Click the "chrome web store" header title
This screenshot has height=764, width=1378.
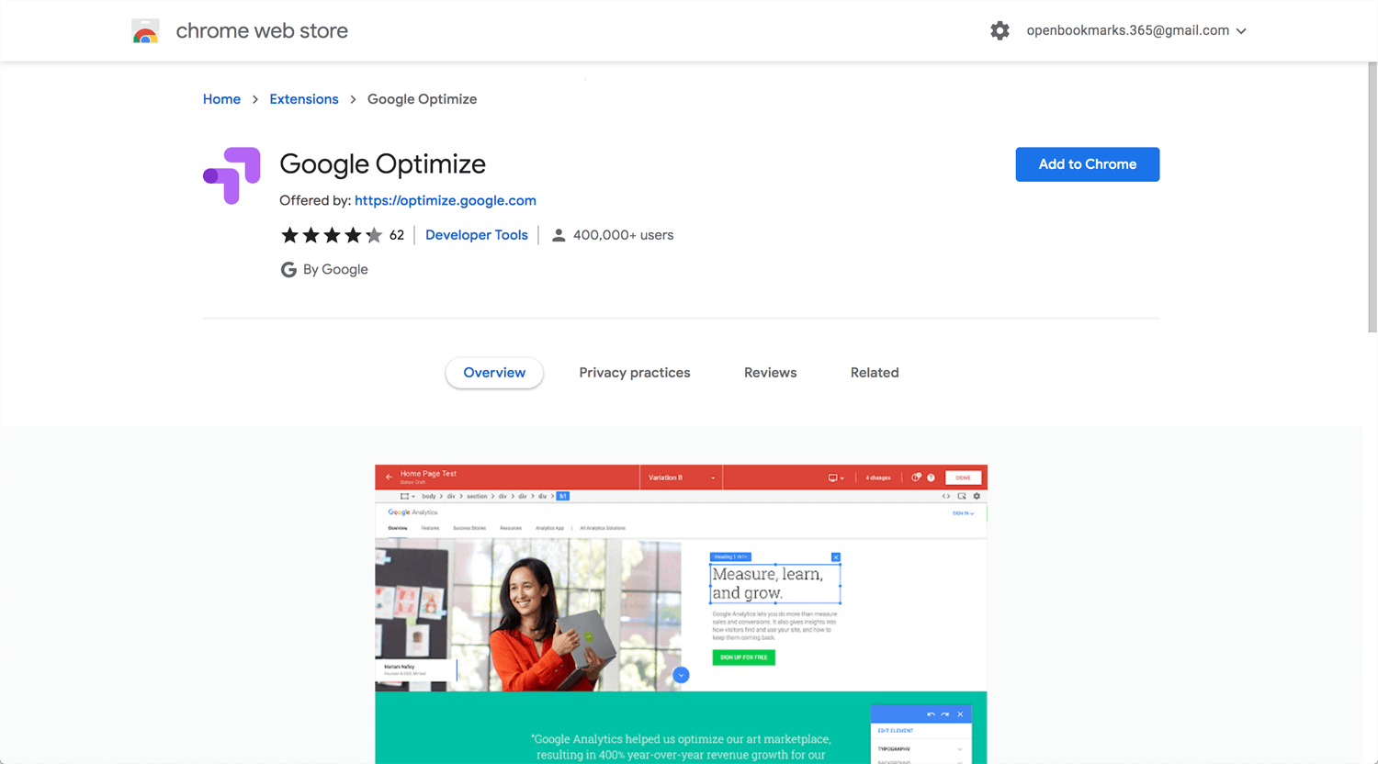[262, 31]
